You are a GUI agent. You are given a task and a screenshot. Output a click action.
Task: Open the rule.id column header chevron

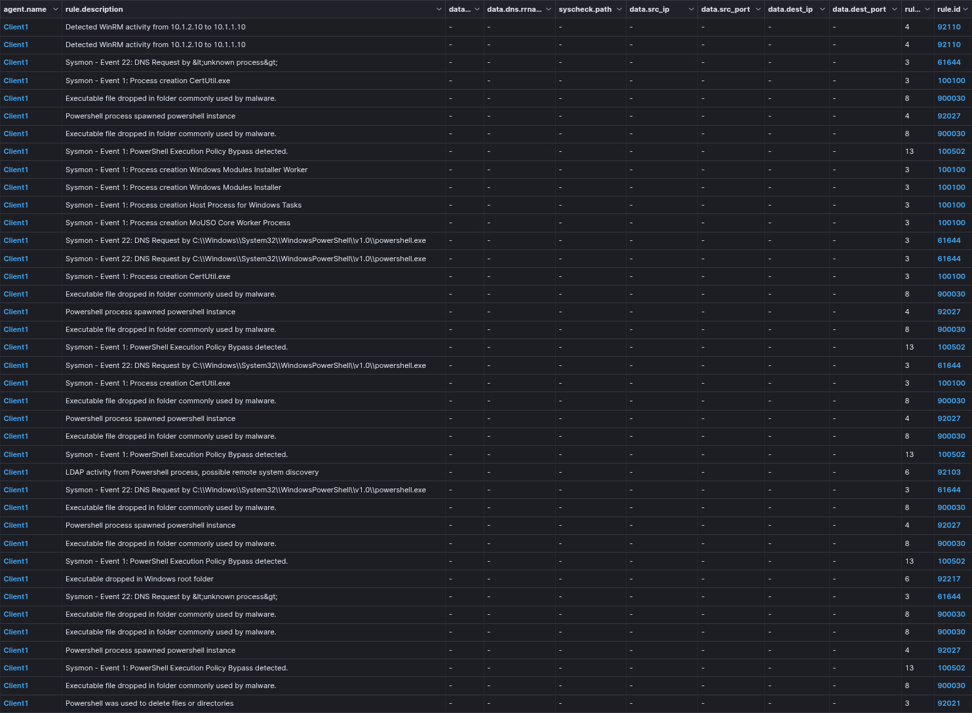click(x=965, y=9)
